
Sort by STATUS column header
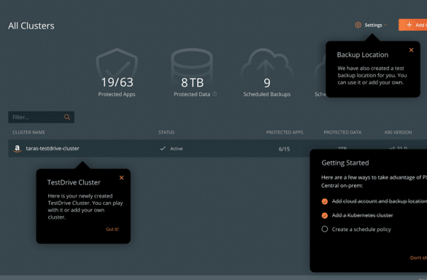(x=166, y=132)
